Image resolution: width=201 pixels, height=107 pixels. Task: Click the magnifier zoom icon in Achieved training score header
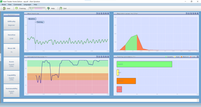97,57
